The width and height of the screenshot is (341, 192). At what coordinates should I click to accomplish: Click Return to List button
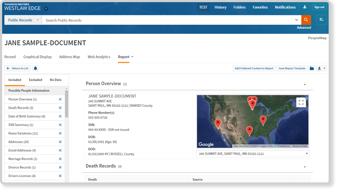coord(18,68)
